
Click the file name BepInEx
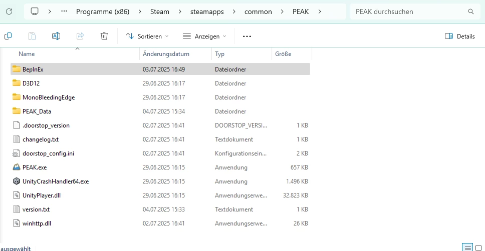pos(33,69)
